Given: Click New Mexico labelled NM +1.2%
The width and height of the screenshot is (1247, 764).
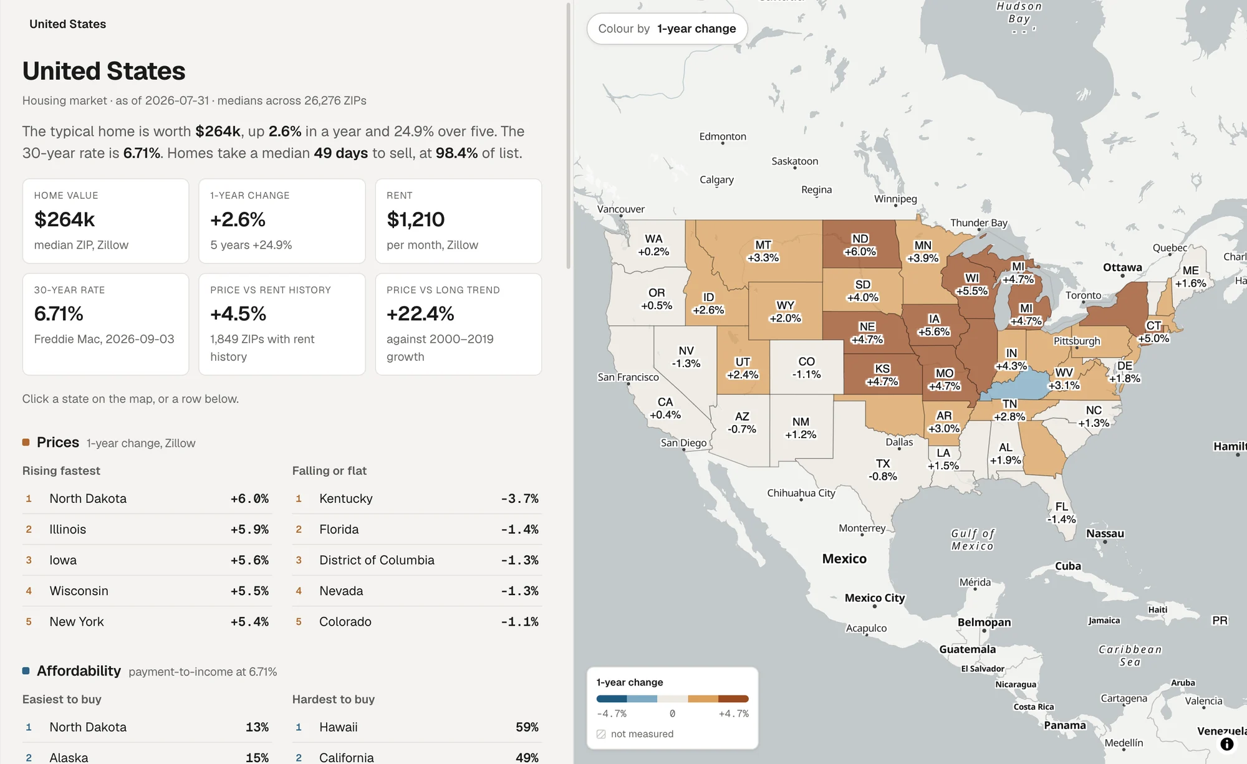Looking at the screenshot, I should click(x=801, y=428).
